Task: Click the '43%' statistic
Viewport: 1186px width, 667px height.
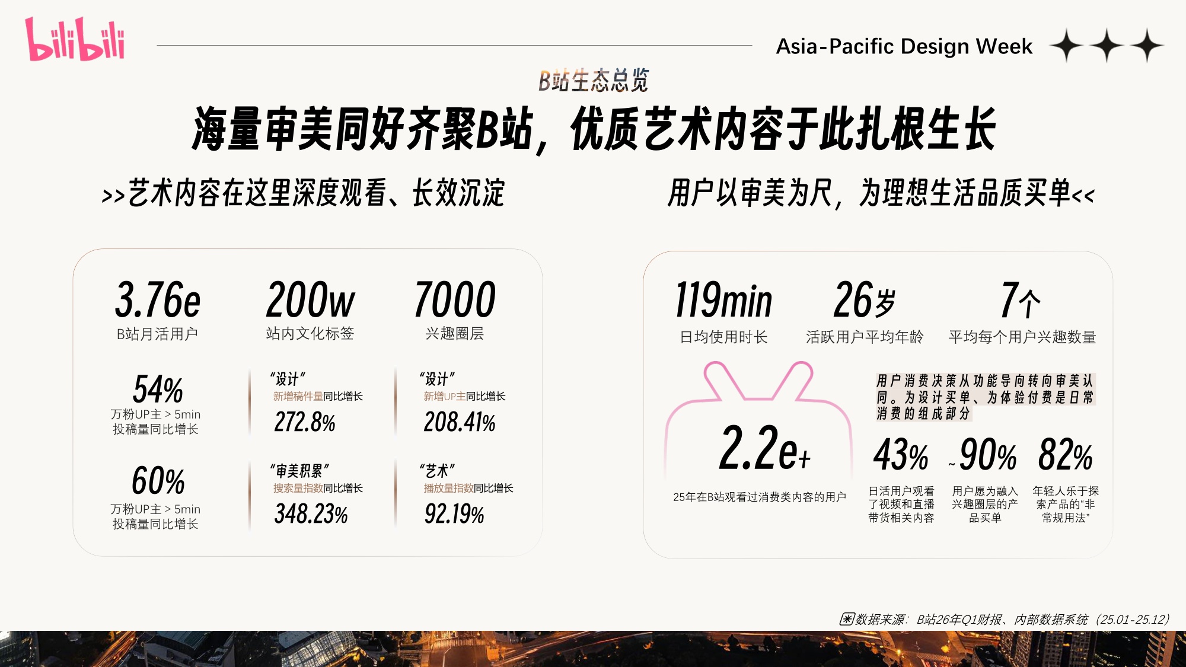Action: [901, 455]
